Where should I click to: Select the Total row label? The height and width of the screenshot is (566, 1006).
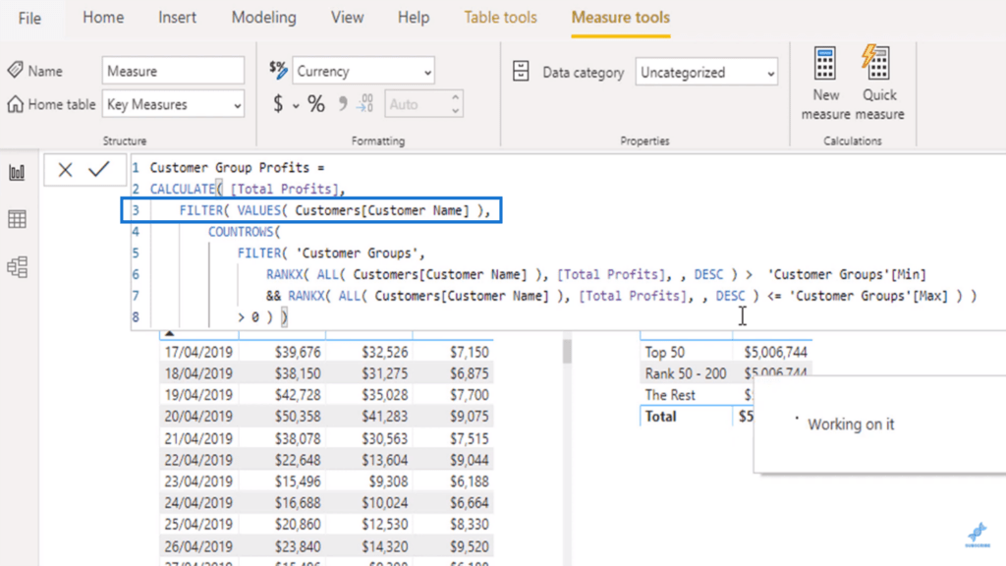tap(660, 417)
